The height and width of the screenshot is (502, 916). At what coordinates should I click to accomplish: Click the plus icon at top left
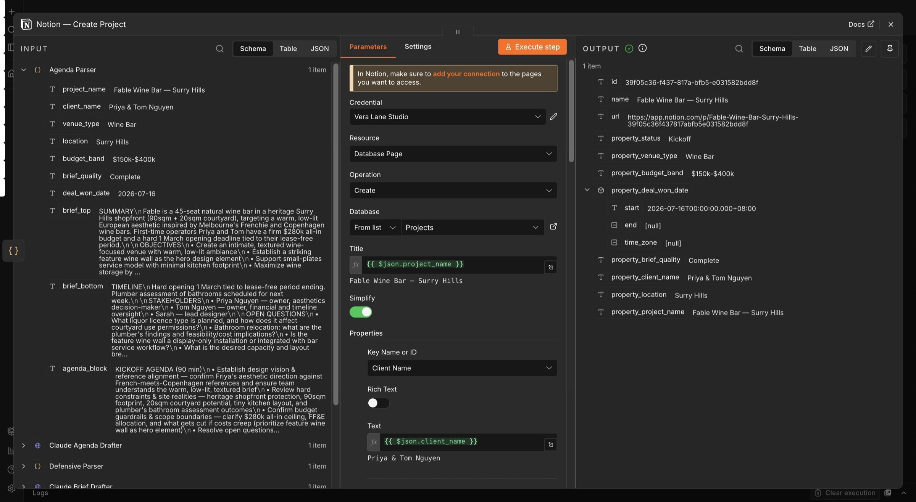[11, 11]
